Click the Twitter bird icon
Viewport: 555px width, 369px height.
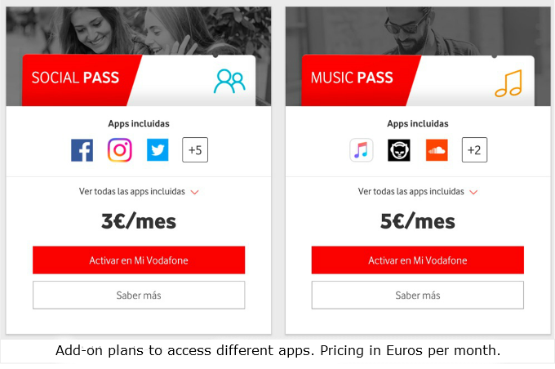(x=158, y=149)
